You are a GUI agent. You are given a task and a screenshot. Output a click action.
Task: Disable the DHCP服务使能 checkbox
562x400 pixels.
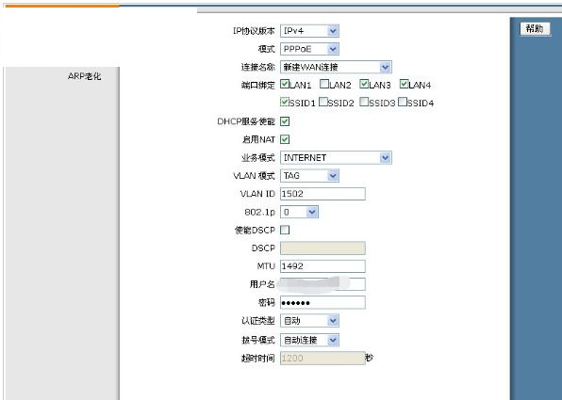(x=285, y=121)
